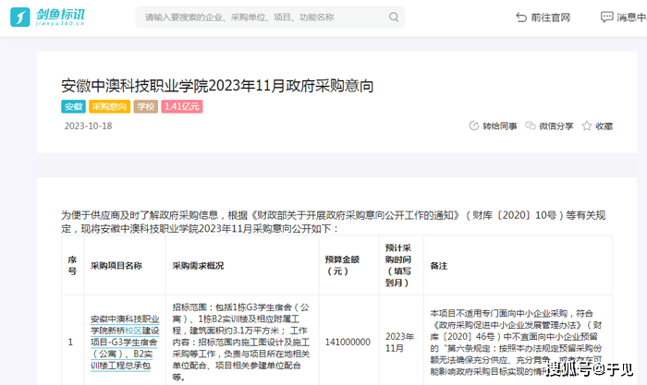This screenshot has height=385, width=647.
Task: Click the 收藏 star icon
Action: pyautogui.click(x=587, y=126)
